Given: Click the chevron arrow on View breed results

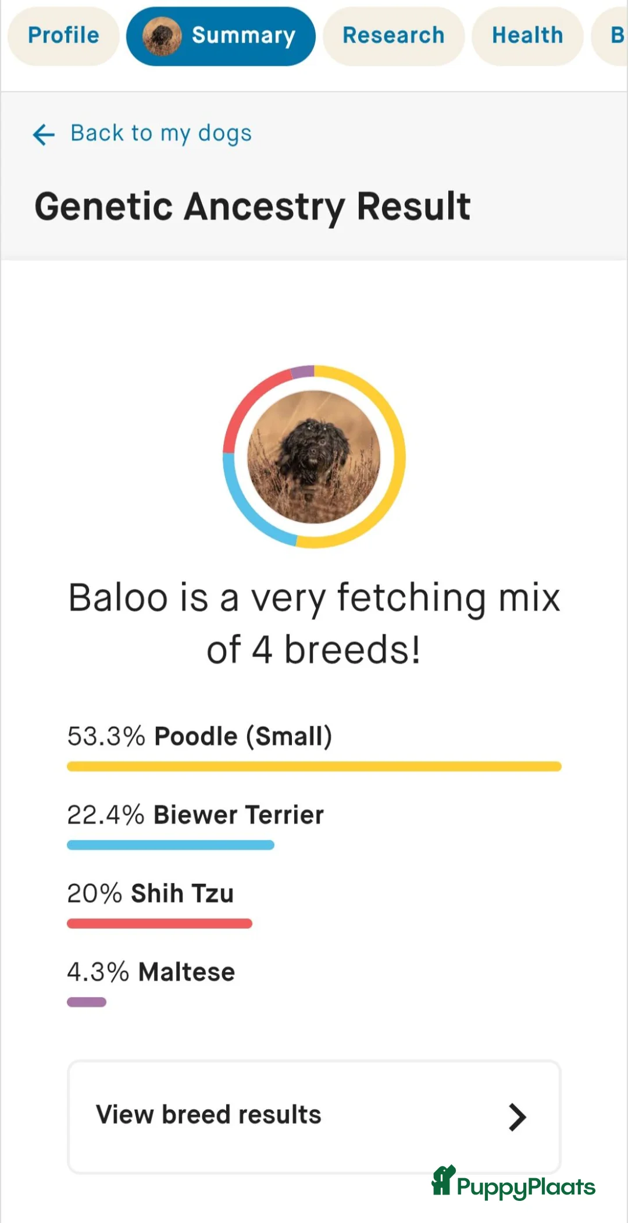Looking at the screenshot, I should [517, 1117].
